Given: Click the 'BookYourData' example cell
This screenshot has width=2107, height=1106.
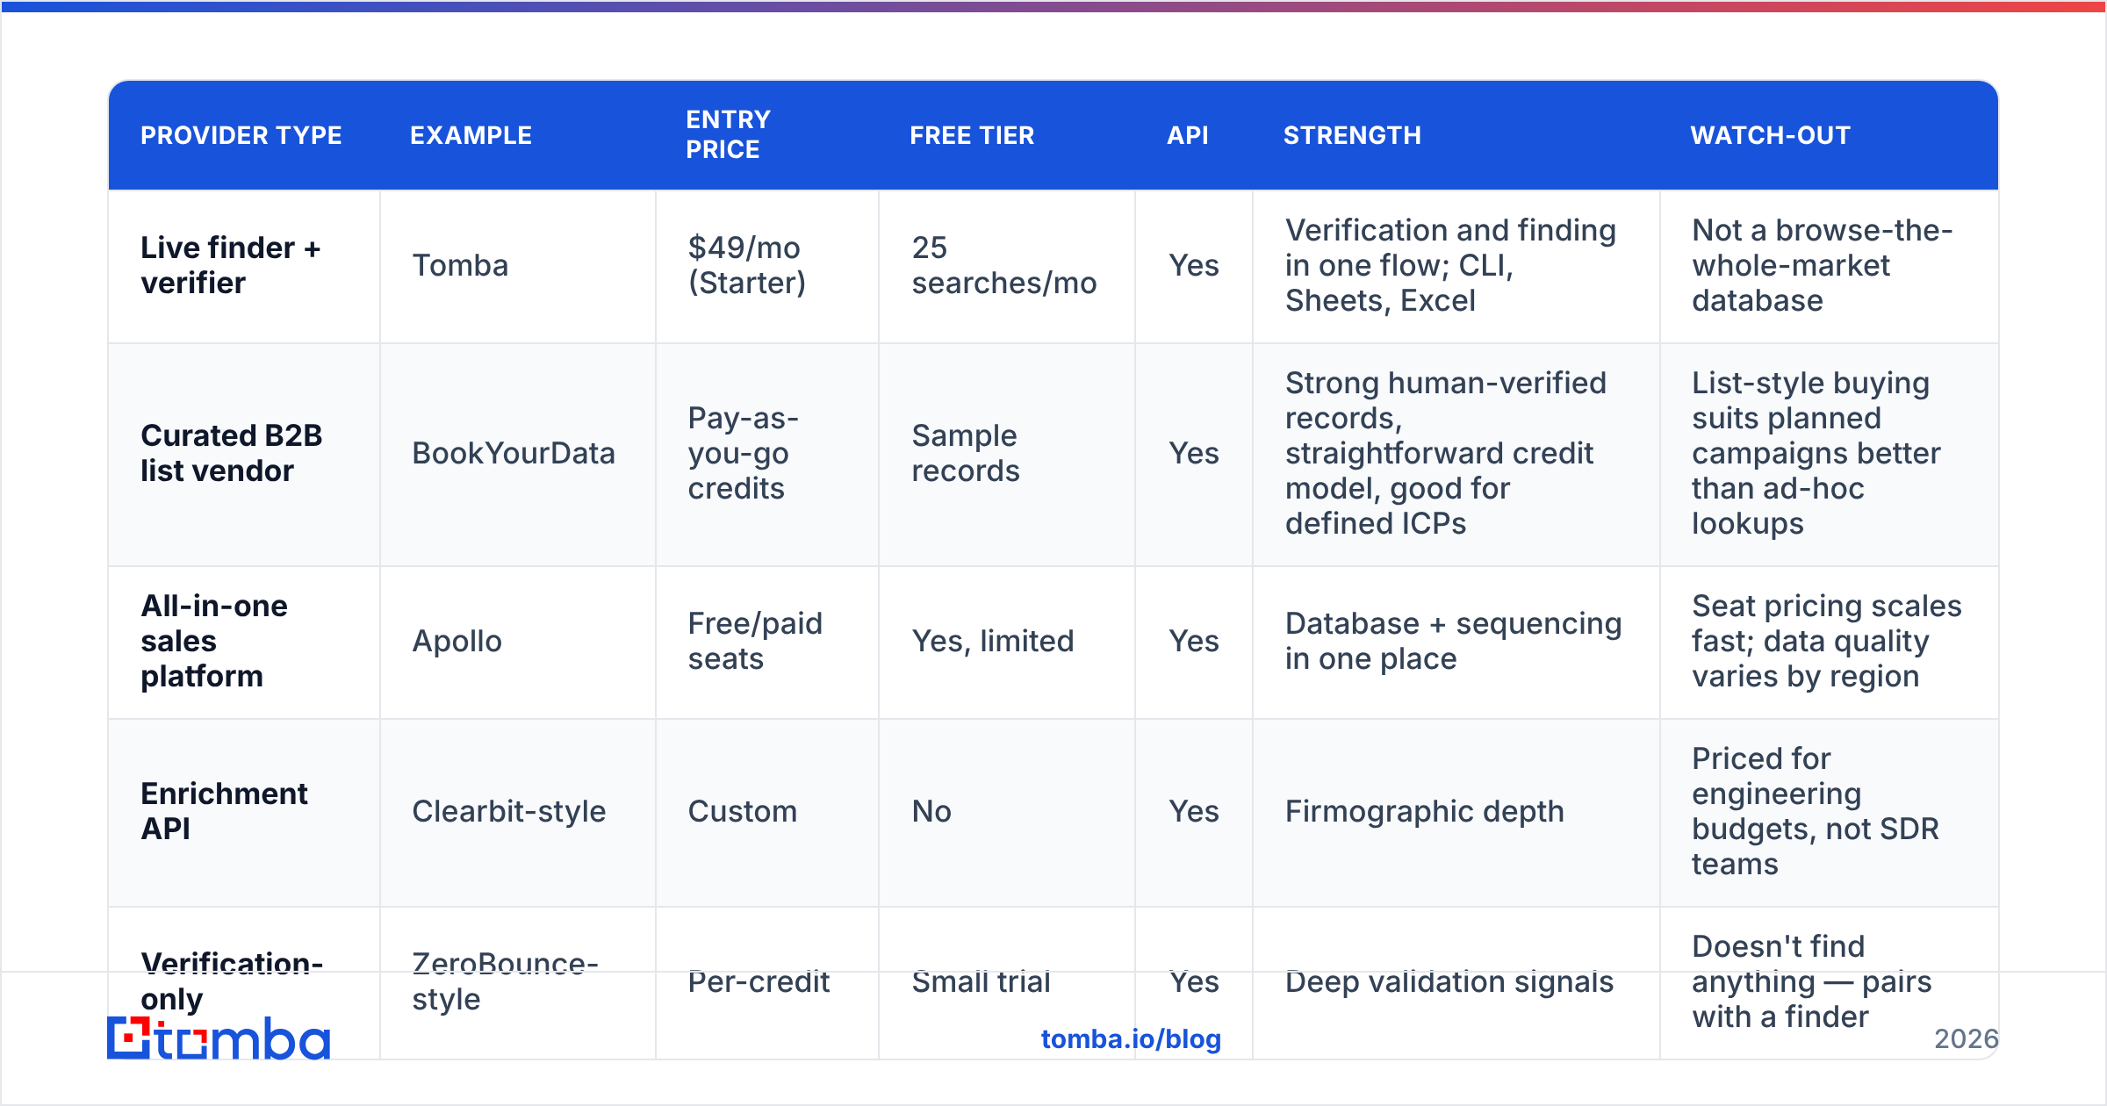Looking at the screenshot, I should 518,454.
